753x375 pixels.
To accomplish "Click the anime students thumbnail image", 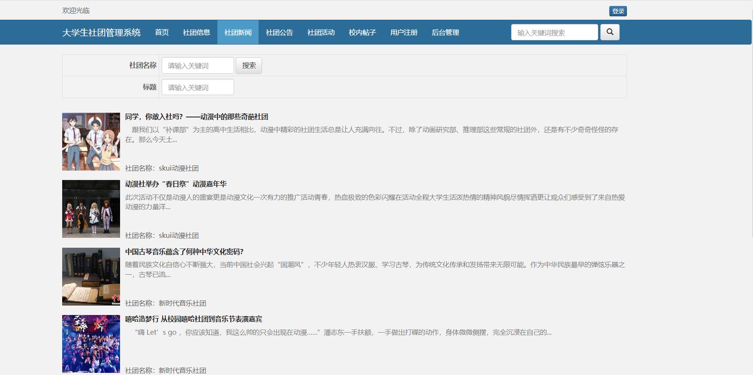I will click(91, 141).
